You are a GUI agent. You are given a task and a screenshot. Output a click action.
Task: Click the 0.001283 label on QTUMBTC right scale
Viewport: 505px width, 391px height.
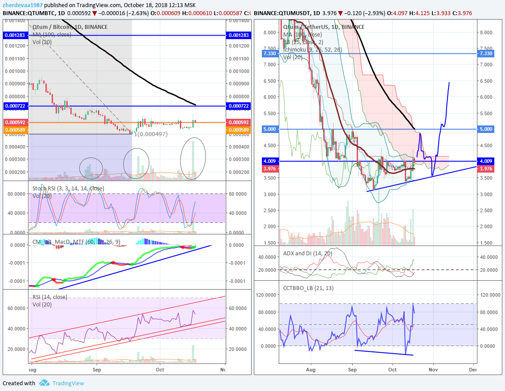[238, 35]
